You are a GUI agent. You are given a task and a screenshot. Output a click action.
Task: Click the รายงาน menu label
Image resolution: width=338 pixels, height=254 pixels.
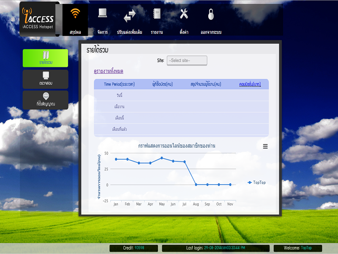[157, 32]
